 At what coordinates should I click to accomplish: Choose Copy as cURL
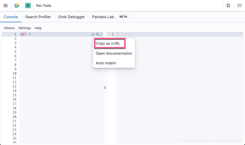108,43
